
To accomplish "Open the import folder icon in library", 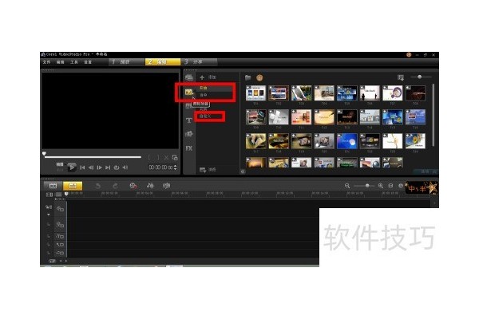I will point(248,77).
